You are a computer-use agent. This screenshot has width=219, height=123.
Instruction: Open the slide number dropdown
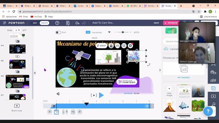tap(18, 30)
